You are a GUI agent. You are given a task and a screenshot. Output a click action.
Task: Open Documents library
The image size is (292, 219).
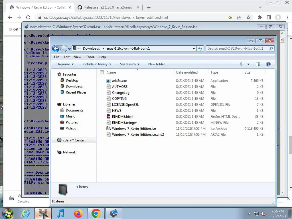click(74, 110)
